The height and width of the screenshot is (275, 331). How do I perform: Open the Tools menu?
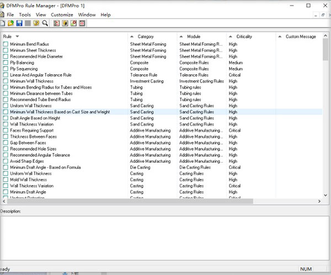pyautogui.click(x=25, y=15)
